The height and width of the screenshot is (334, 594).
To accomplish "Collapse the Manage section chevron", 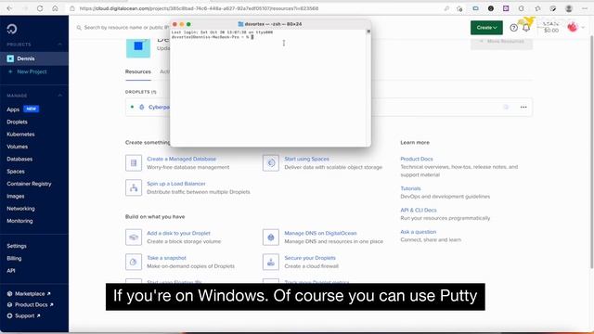I will click(59, 96).
